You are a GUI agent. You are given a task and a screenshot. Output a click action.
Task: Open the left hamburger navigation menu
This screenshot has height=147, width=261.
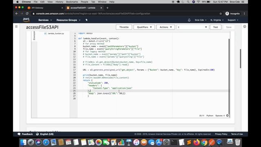16,27
